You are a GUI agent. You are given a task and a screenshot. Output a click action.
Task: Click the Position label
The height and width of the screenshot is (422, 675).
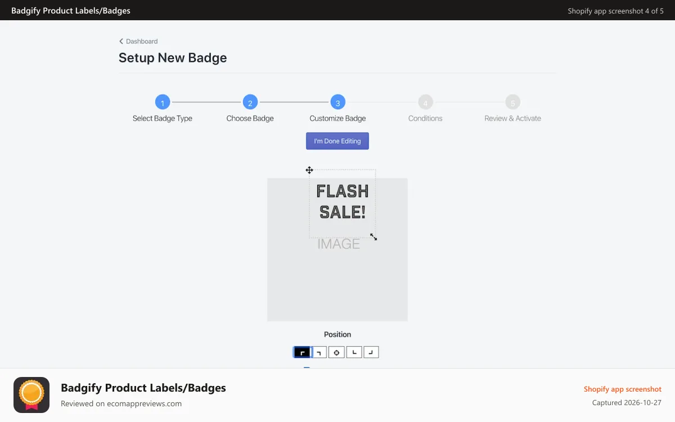point(337,334)
